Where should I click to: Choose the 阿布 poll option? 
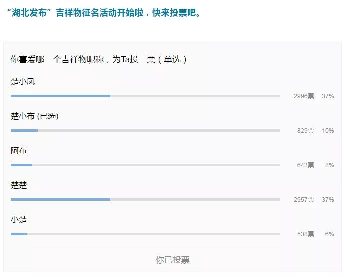19,151
